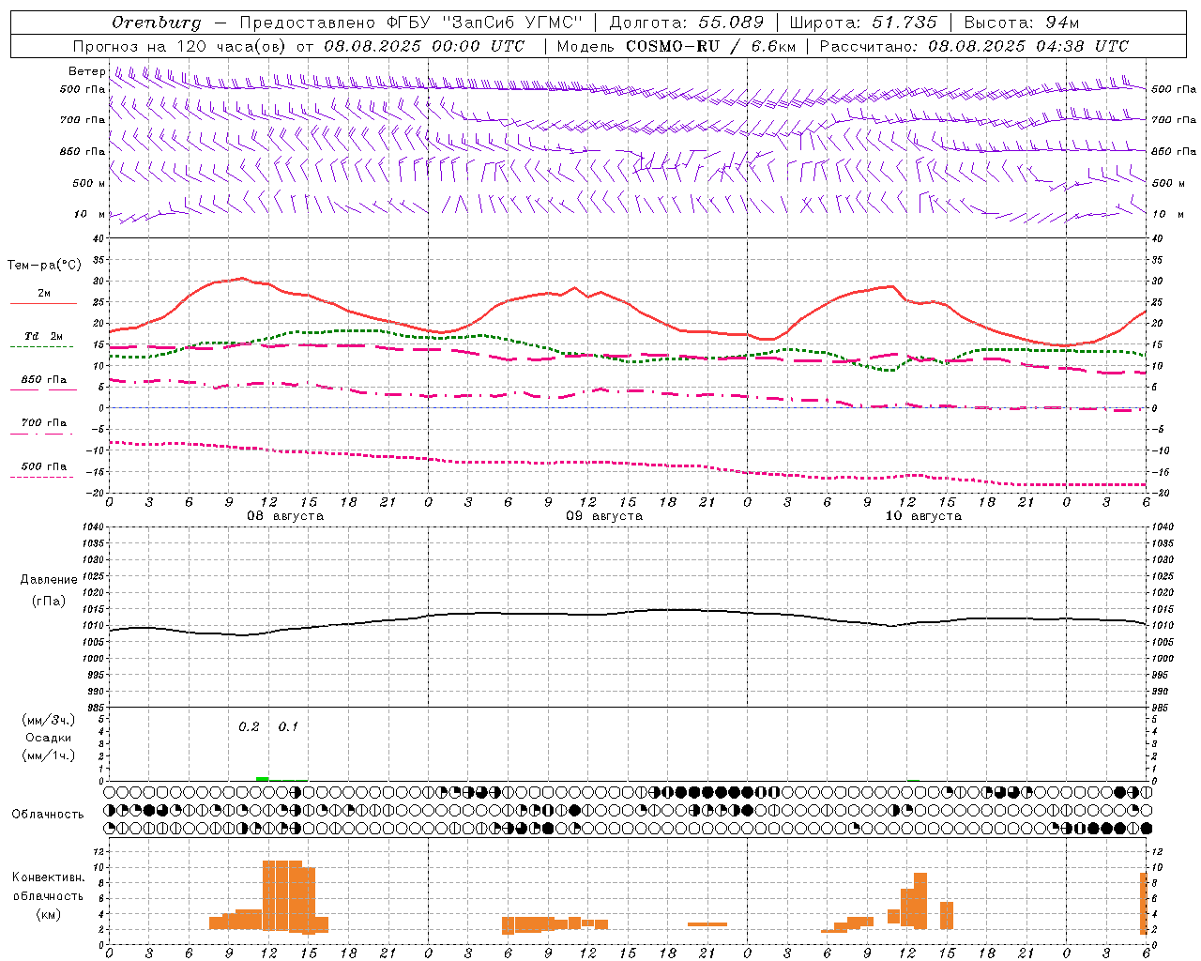Click the "08 августа" date label

285,516
